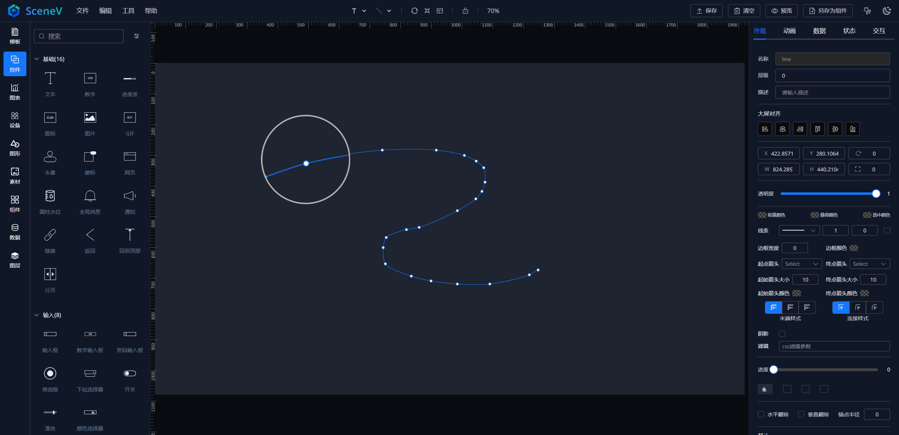Click the align left edges icon
This screenshot has height=435, width=899.
coord(765,129)
